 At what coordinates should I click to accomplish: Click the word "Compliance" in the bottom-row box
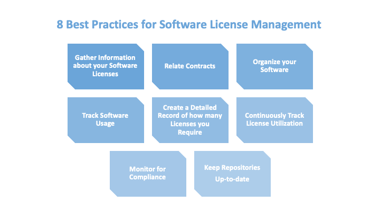click(x=148, y=177)
